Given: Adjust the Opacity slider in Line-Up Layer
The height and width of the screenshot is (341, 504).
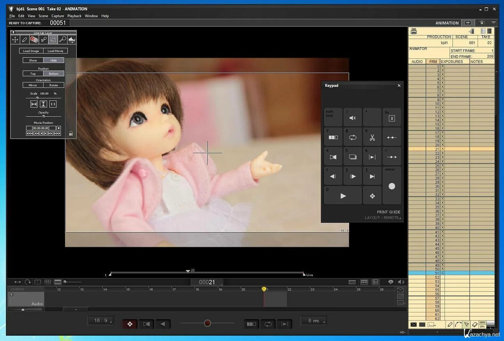Looking at the screenshot, I should (x=43, y=116).
